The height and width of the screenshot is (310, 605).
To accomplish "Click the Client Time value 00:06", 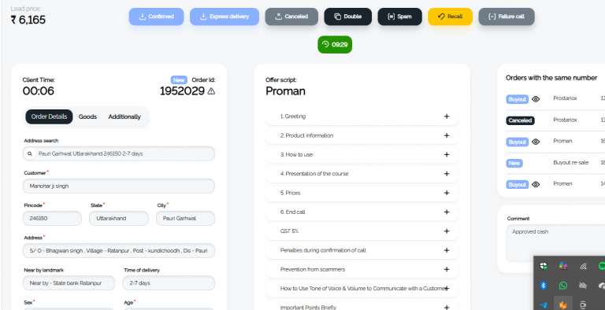I will coord(38,91).
